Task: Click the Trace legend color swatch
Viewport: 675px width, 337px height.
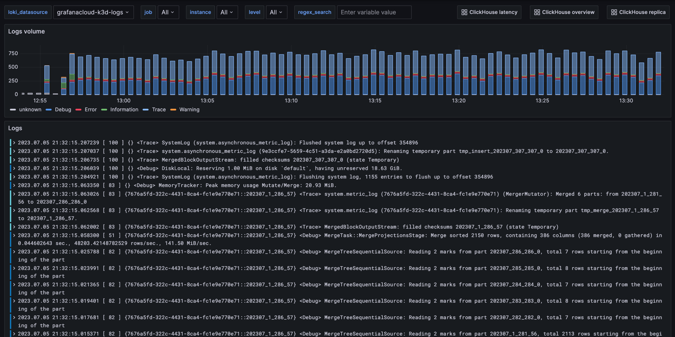Action: (146, 110)
